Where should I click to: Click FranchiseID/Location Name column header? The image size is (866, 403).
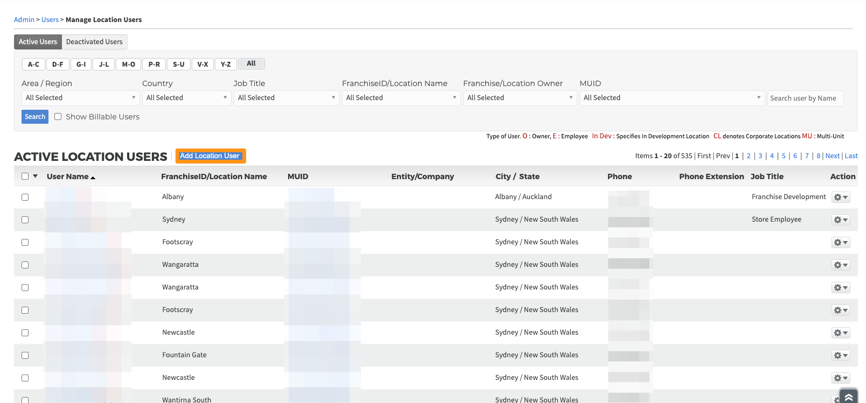214,176
